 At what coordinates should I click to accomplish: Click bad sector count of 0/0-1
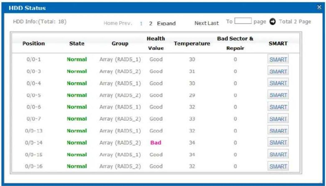point(235,59)
